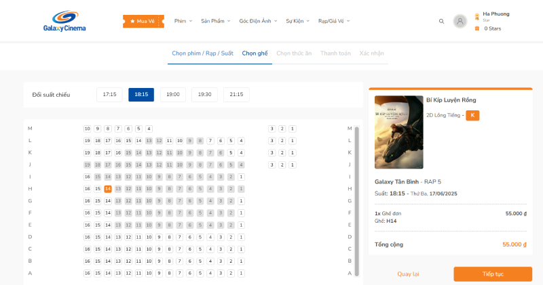This screenshot has height=285, width=543.
Task: Click the Tổng cộng 55.000 đ amount
Action: [x=514, y=244]
